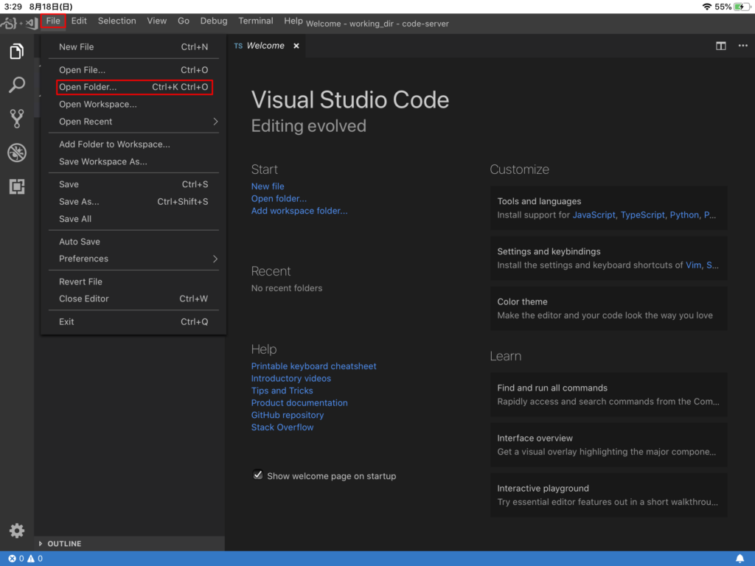Open the Help menu
Image resolution: width=755 pixels, height=566 pixels.
(293, 21)
